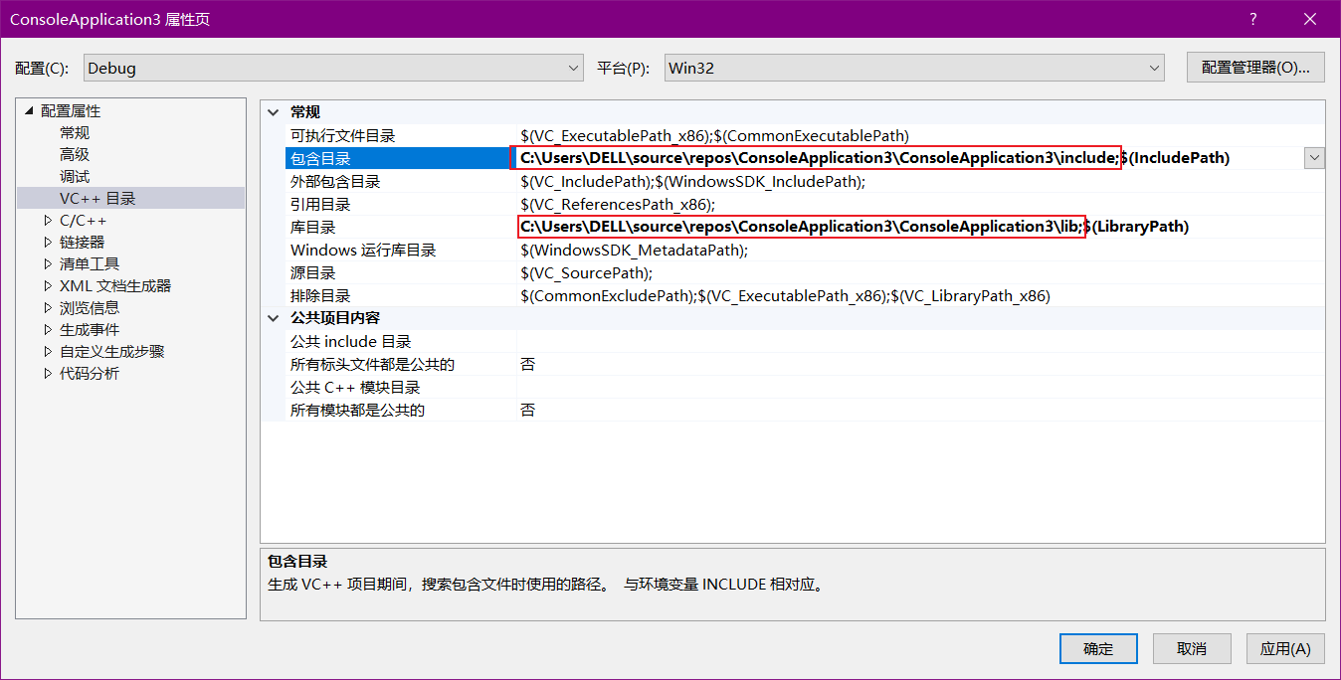Click the $(VC_ReferencesPath_x86); value

tap(618, 204)
